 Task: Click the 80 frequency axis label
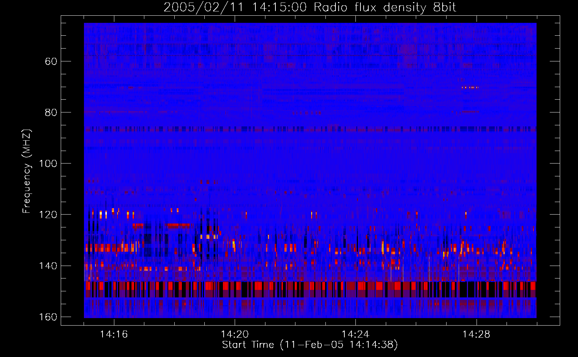pos(51,112)
